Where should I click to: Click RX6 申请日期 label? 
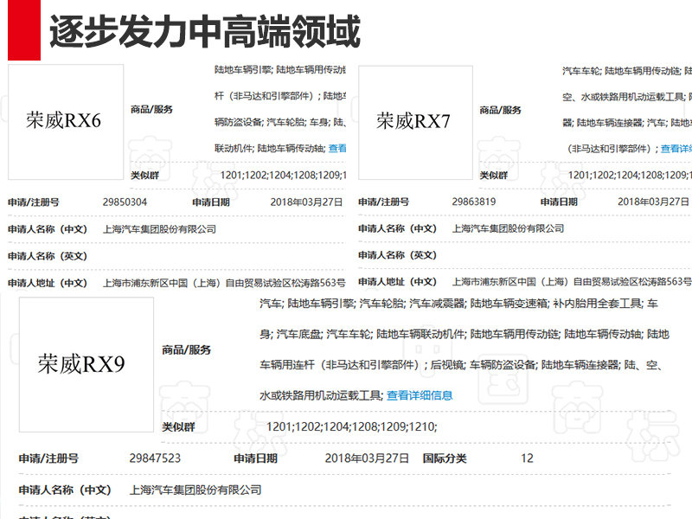pos(211,202)
